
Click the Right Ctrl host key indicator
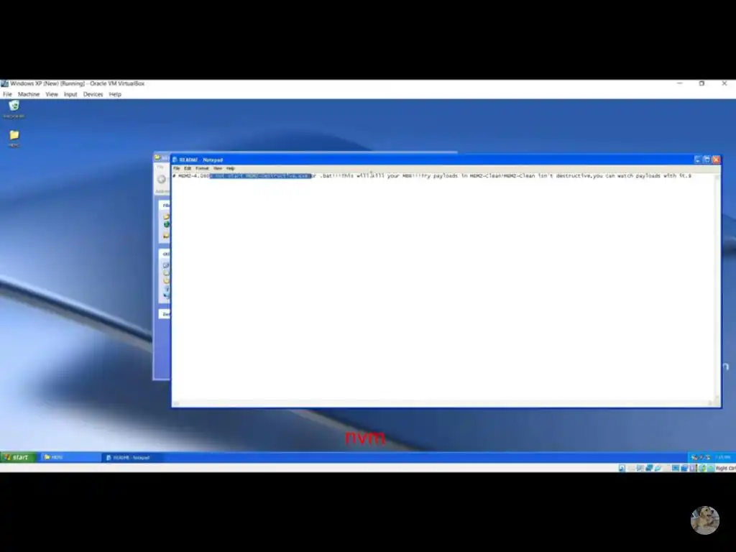coord(726,468)
